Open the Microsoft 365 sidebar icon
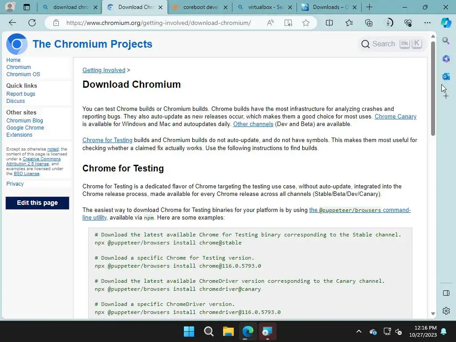 click(446, 59)
